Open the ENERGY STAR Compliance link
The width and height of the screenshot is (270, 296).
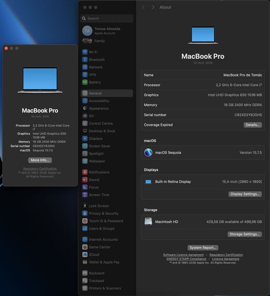point(186,259)
